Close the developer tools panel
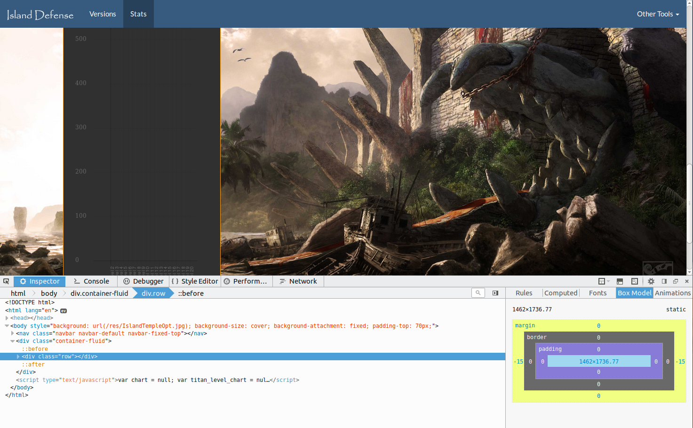This screenshot has height=428, width=693. click(x=687, y=281)
